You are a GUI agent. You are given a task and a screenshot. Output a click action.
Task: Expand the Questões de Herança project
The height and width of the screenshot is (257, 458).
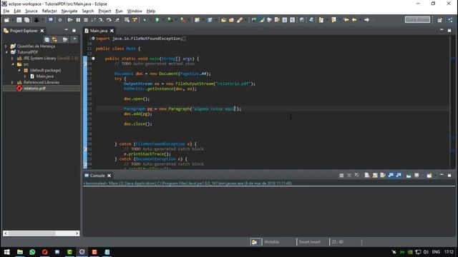point(6,46)
